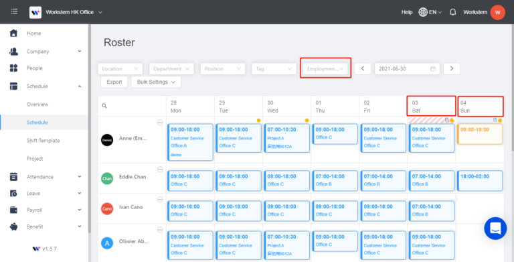Open the blue chat support bubble
Image resolution: width=514 pixels, height=262 pixels.
(495, 228)
